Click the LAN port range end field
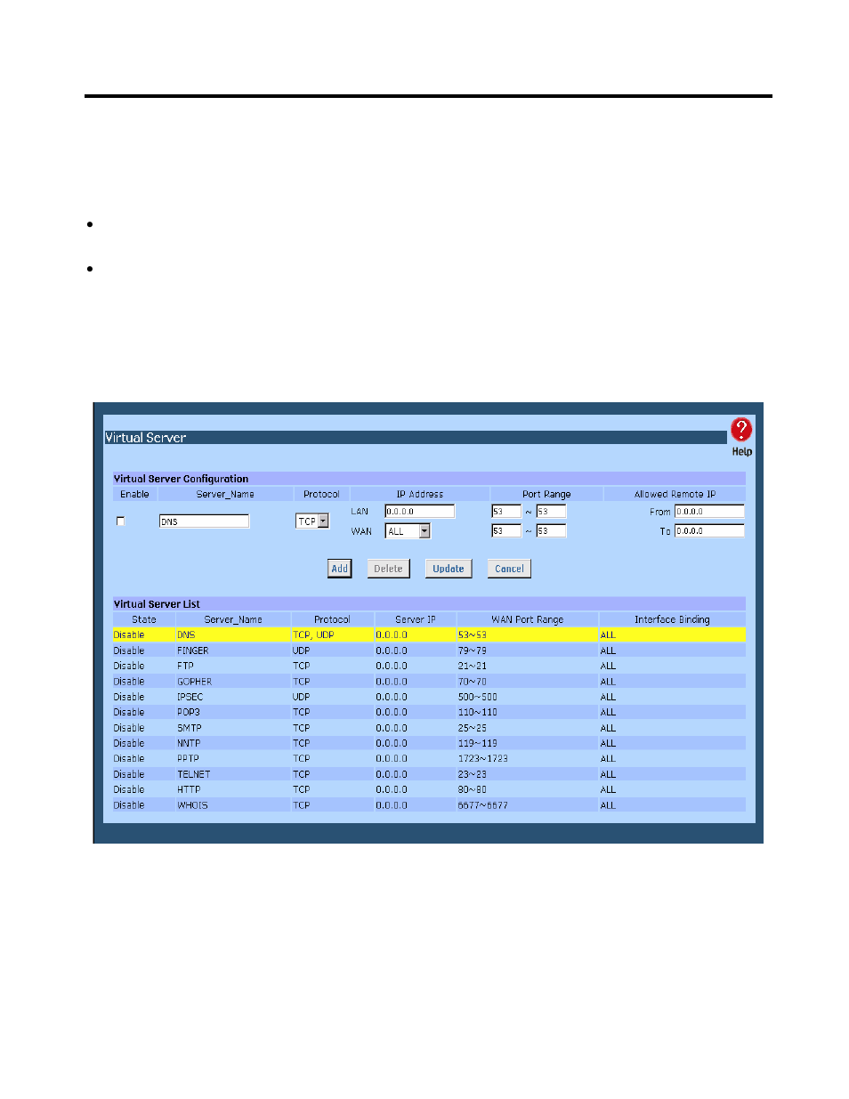The height and width of the screenshot is (1099, 849). point(551,512)
